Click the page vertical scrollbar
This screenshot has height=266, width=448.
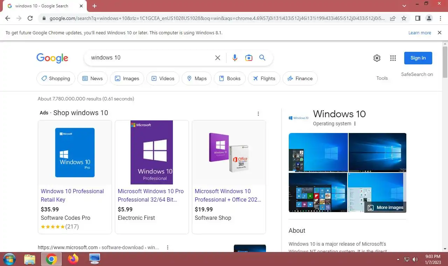[x=445, y=62]
